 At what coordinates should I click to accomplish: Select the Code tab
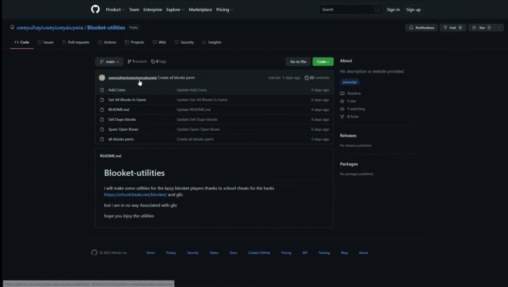[22, 42]
